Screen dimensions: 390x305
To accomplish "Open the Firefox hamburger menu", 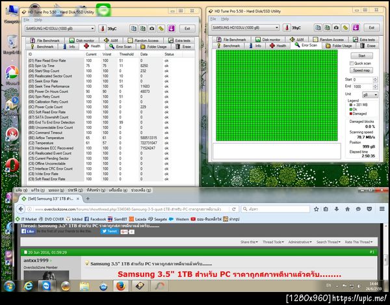I will point(382,209).
